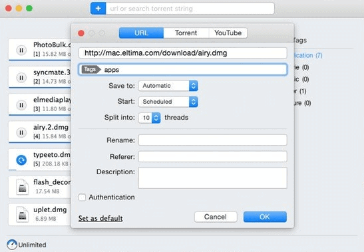This screenshot has width=364, height=252.
Task: Click the blue plus add-download button
Action: point(98,9)
